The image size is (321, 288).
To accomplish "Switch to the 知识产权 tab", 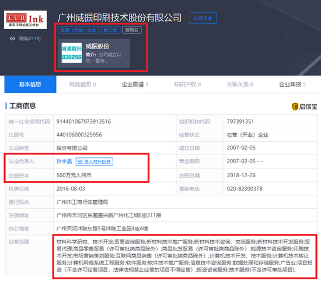I will click(x=187, y=85).
